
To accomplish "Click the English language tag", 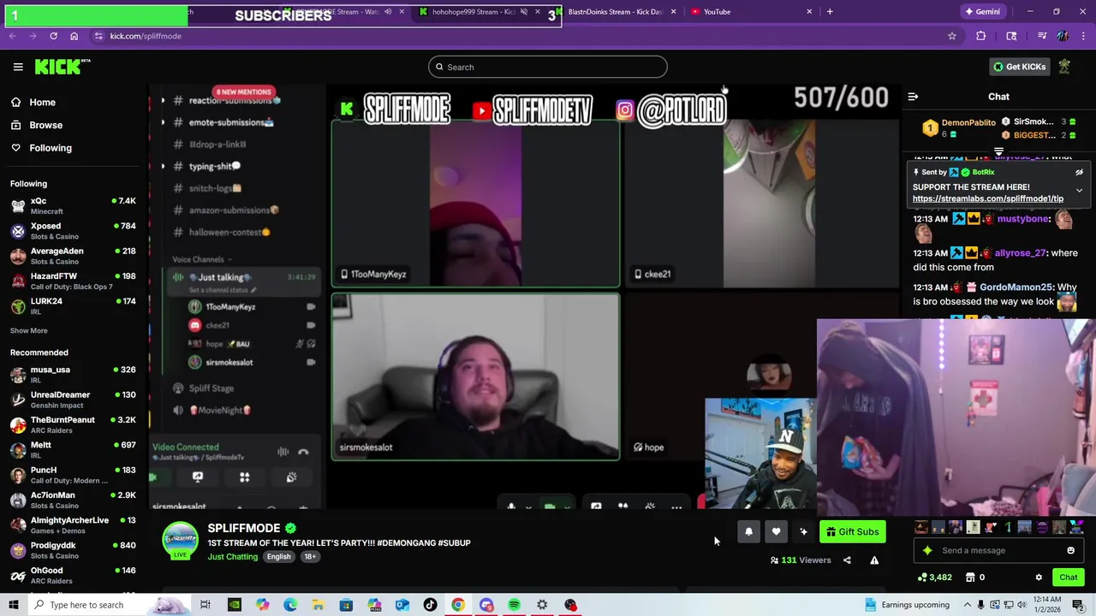I will pyautogui.click(x=278, y=557).
